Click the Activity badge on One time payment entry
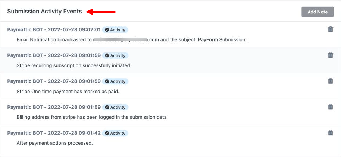341x157 pixels. click(115, 81)
